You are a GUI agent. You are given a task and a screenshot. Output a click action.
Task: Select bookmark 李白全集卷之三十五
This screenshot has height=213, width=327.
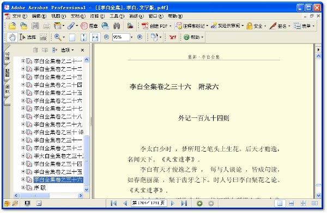tap(58, 172)
